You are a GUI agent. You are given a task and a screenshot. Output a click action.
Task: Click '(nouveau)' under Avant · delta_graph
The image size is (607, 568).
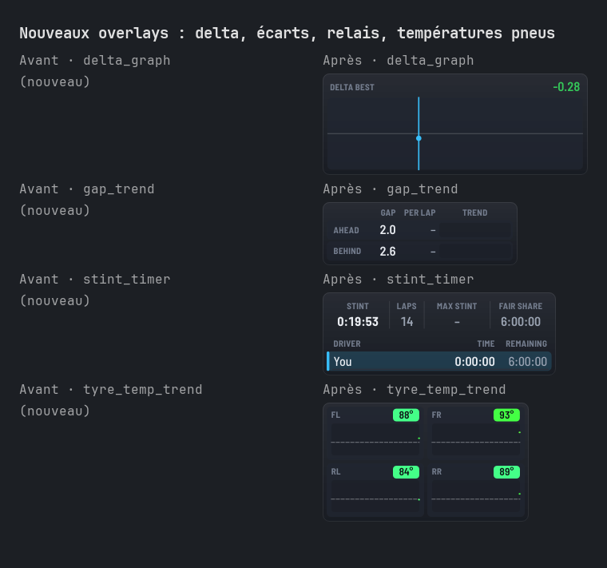54,81
